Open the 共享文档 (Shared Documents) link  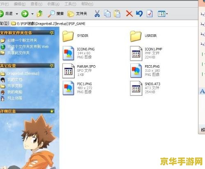(x=15, y=86)
